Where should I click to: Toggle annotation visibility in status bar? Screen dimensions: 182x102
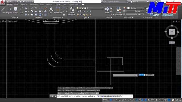(142, 100)
